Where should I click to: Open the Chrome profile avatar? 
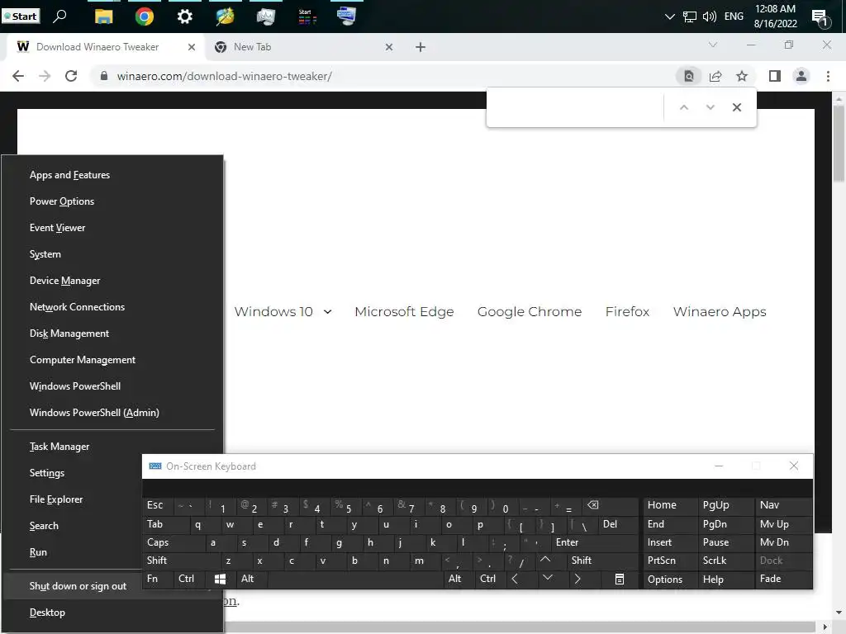[801, 76]
